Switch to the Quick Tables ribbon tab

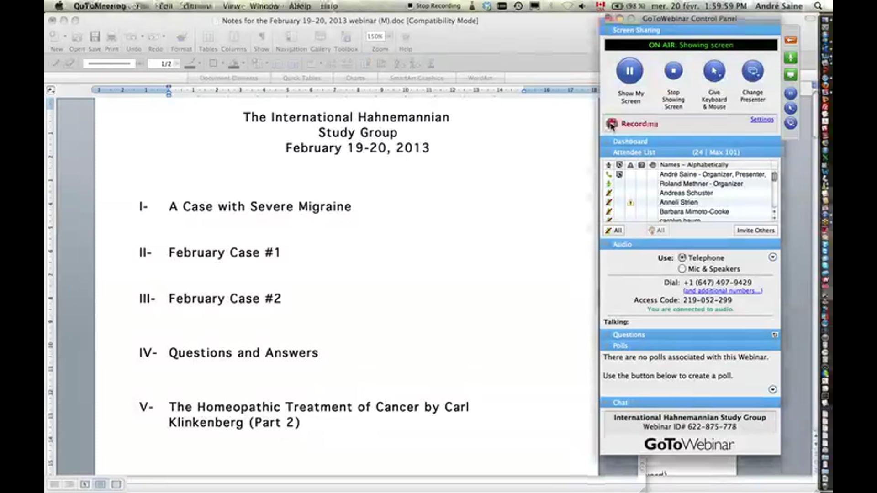302,78
